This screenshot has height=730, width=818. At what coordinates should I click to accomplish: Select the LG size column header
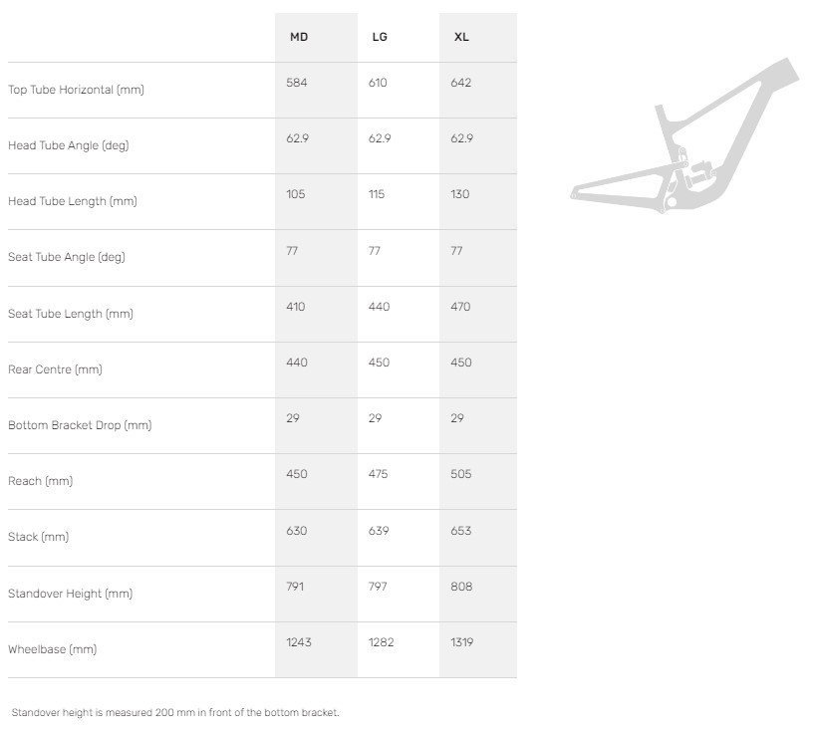coord(379,37)
